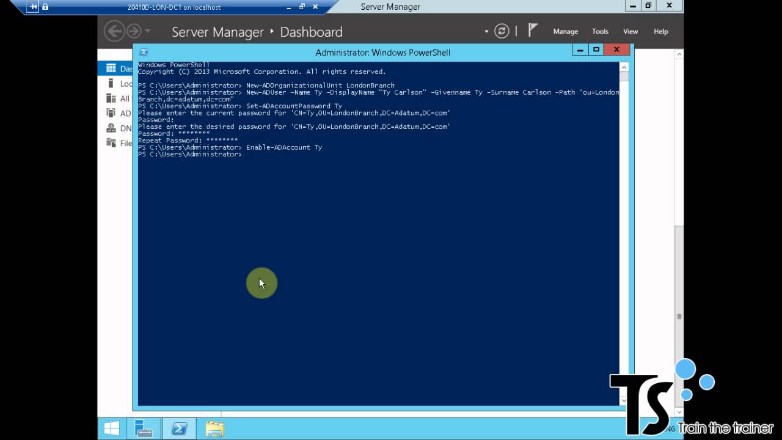
Task: Open Server Manager from the taskbar
Action: 144,428
